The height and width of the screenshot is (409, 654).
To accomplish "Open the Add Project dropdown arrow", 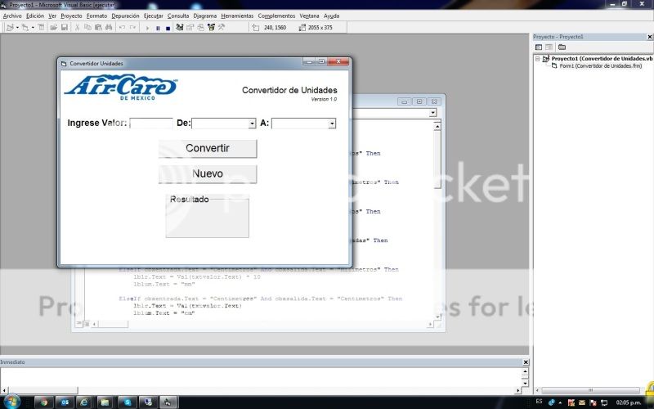I will [x=17, y=28].
